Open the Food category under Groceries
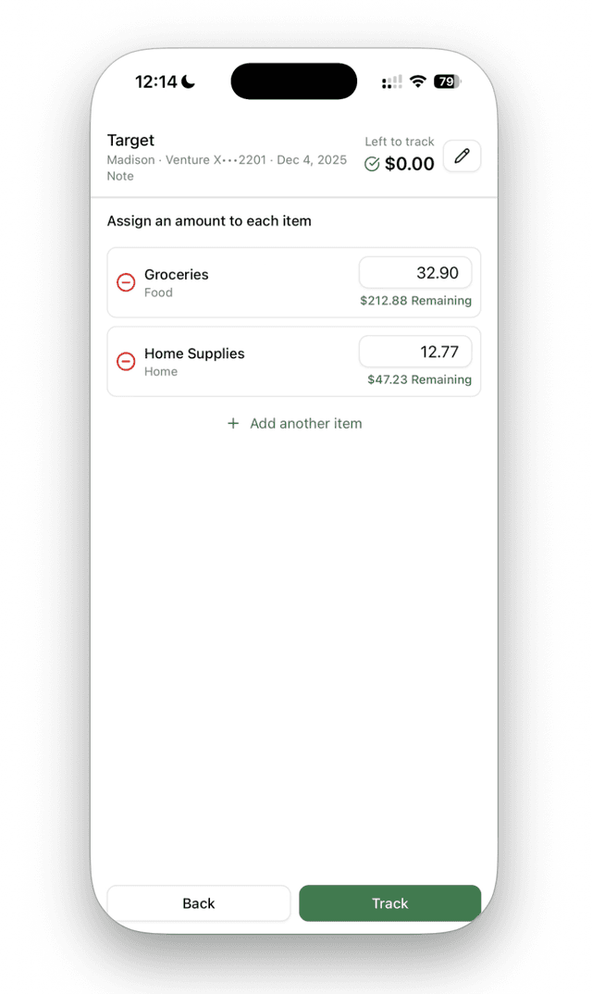 click(158, 292)
